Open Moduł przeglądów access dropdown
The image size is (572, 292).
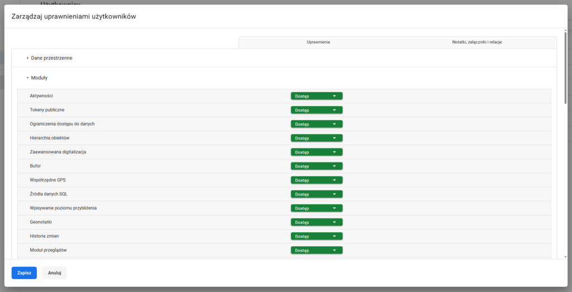pos(316,250)
